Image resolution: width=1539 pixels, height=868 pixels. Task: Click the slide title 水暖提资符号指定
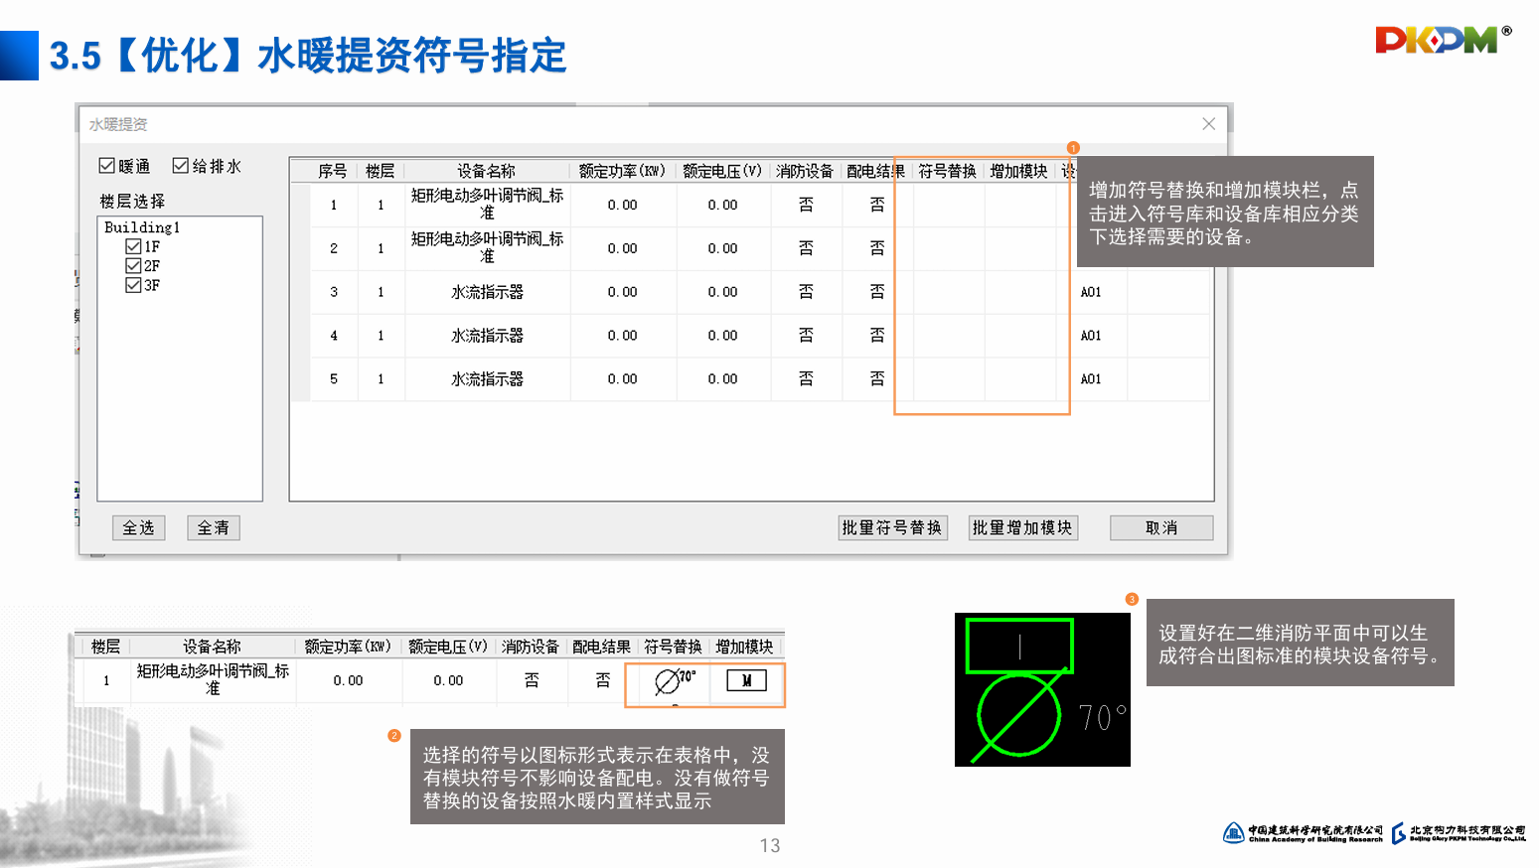click(x=411, y=56)
